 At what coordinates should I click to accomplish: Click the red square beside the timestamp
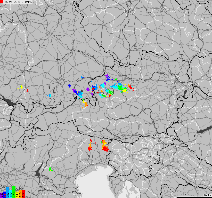(x=2, y=2)
